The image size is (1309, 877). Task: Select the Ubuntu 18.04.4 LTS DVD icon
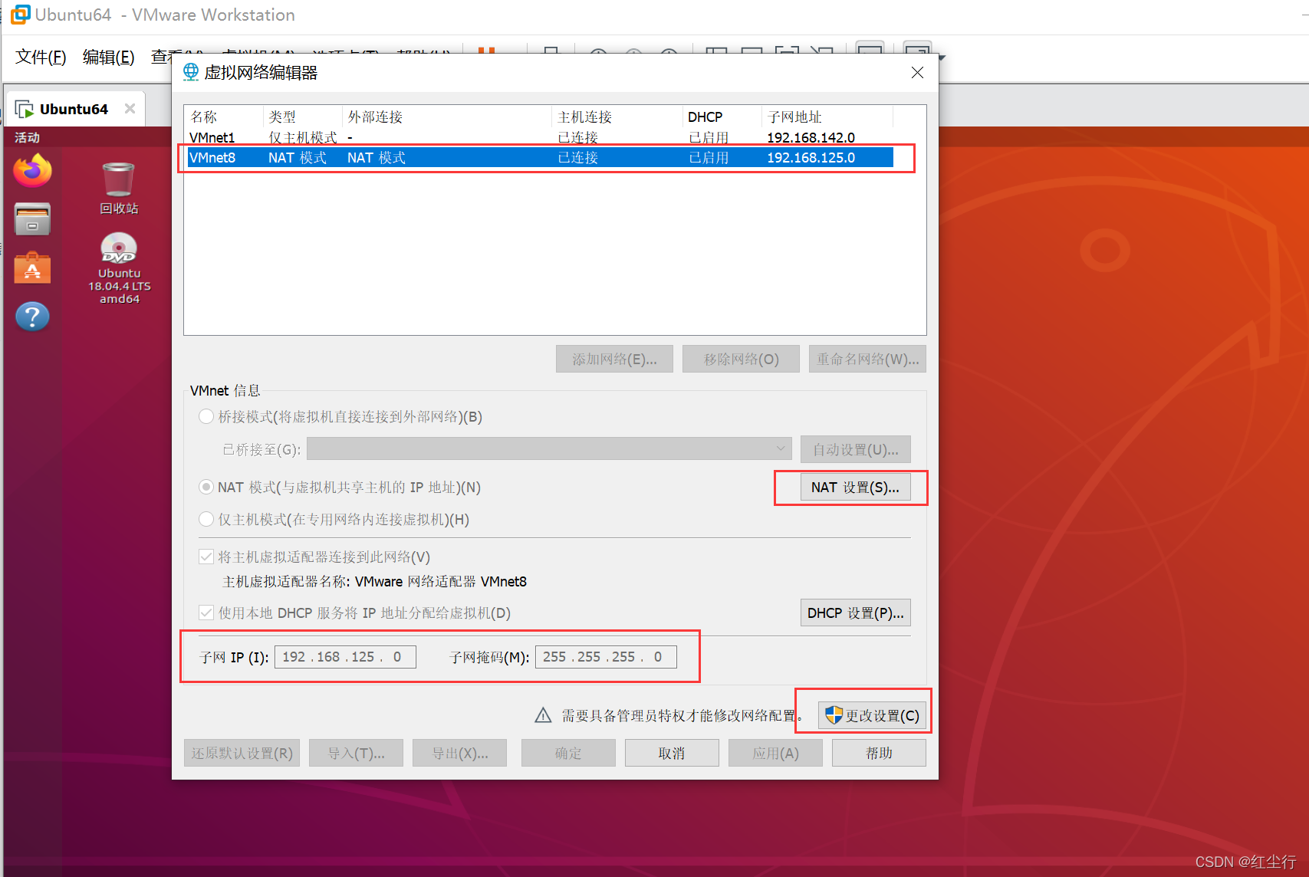coord(119,268)
